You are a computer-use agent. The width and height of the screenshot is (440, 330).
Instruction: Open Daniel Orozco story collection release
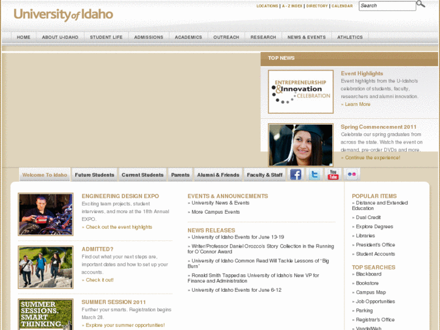click(x=261, y=249)
